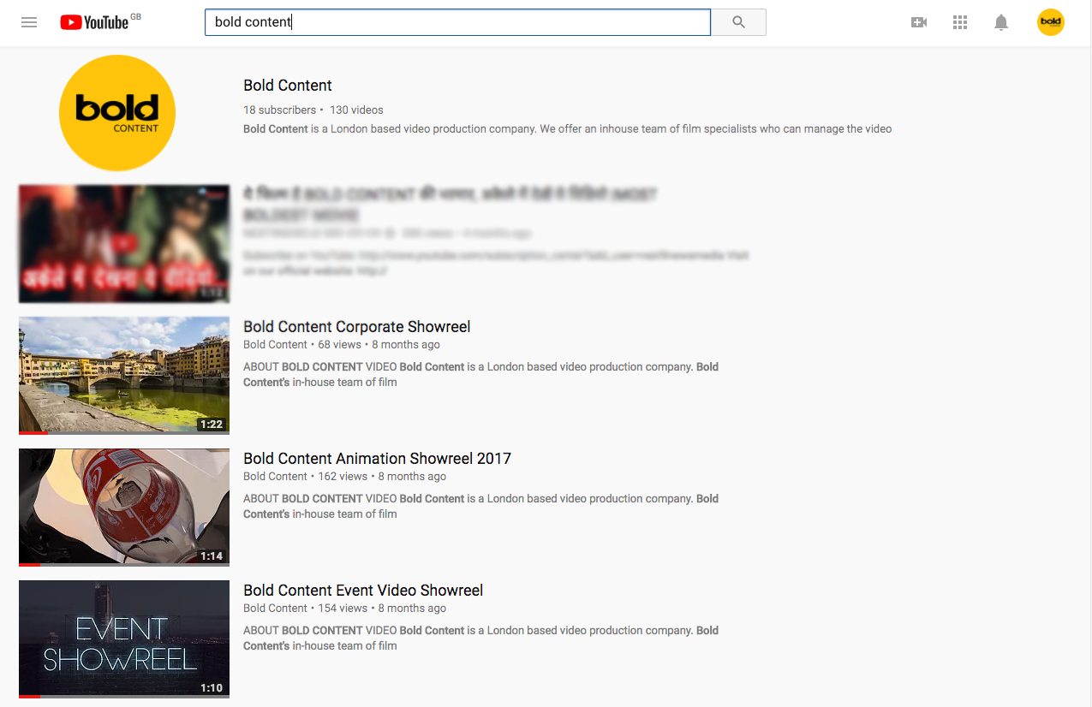The width and height of the screenshot is (1092, 707).
Task: Click '130 videos' text
Action: point(356,110)
